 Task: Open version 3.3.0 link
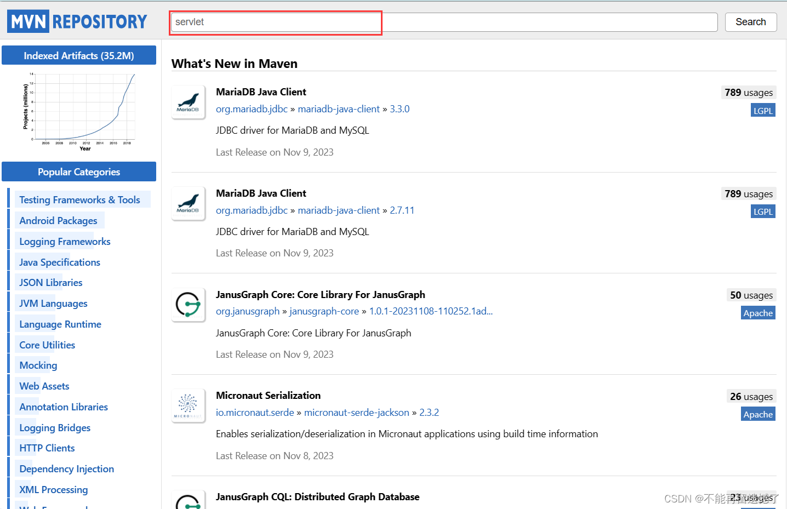(400, 109)
